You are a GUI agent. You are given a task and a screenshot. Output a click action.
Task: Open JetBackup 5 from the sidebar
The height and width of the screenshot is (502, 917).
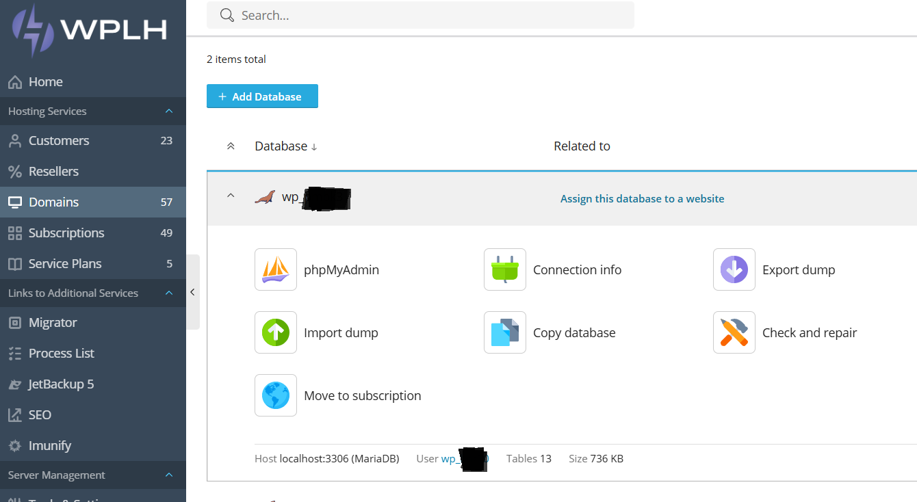[x=61, y=384]
